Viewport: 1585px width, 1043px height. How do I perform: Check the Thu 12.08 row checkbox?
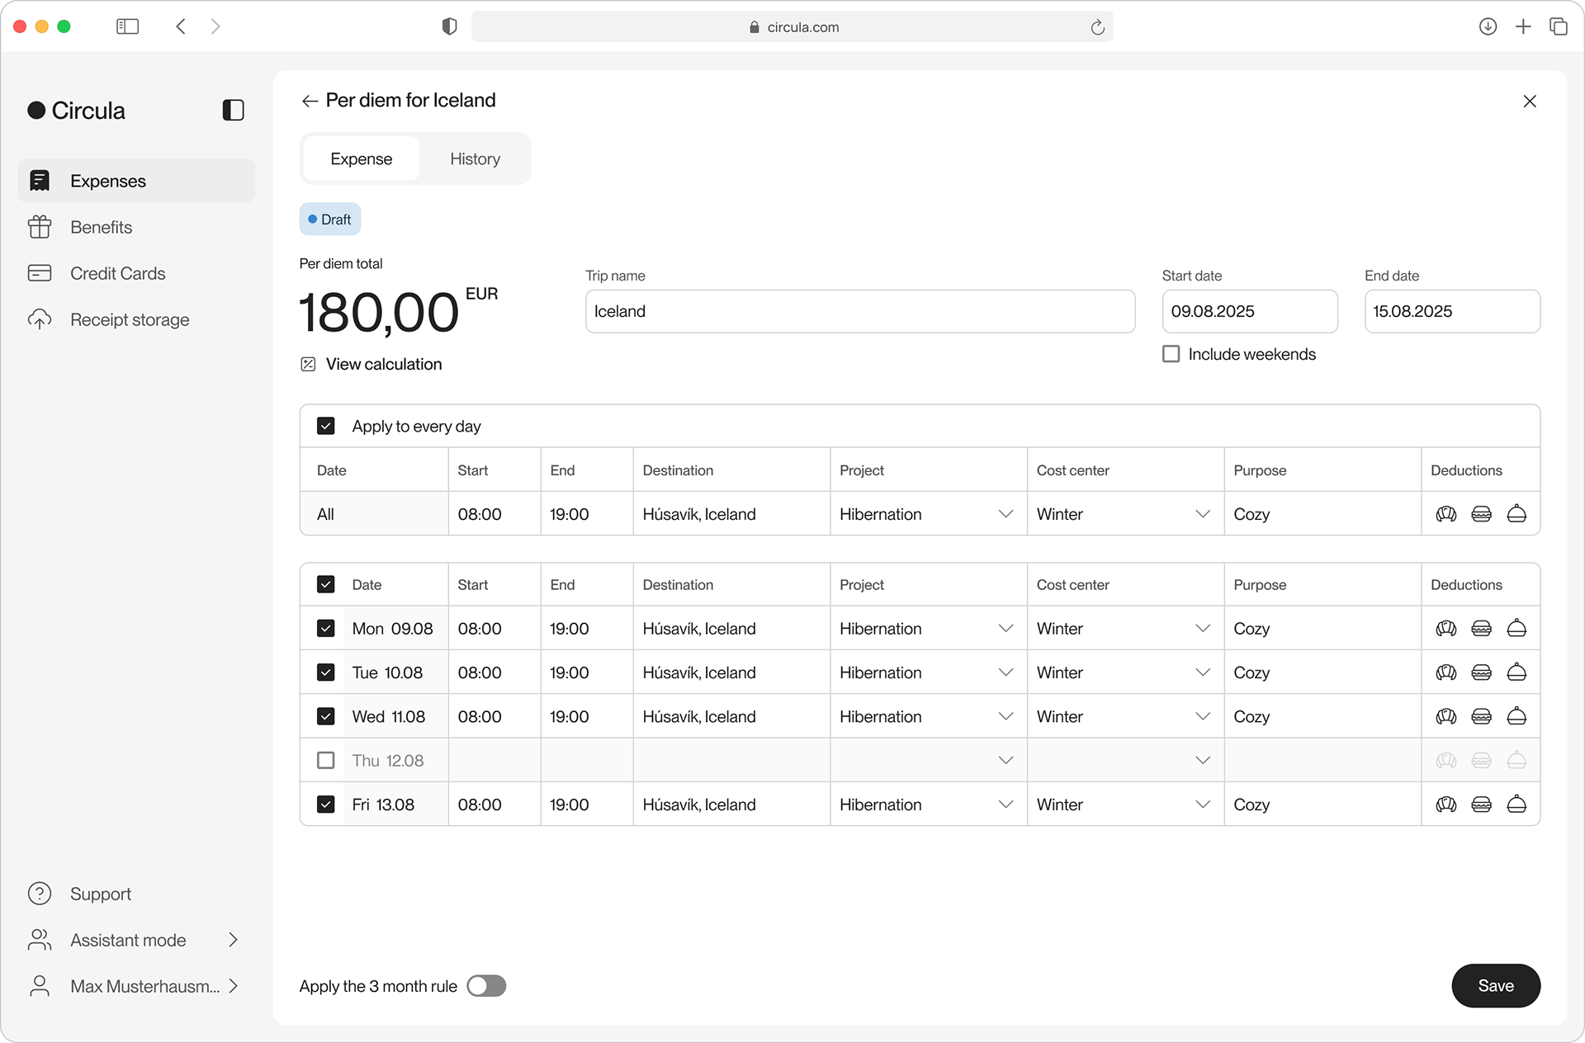pos(326,760)
